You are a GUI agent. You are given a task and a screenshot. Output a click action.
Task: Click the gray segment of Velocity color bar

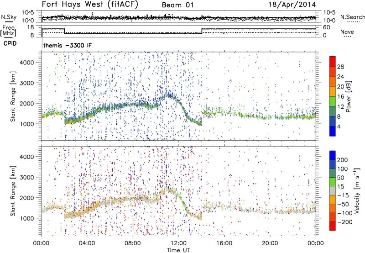(x=333, y=190)
